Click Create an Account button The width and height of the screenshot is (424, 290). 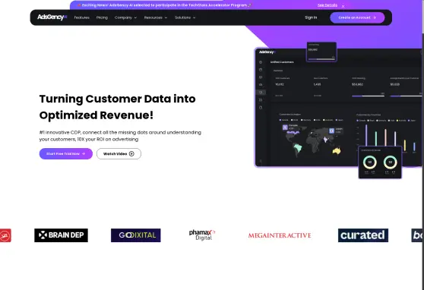(357, 17)
